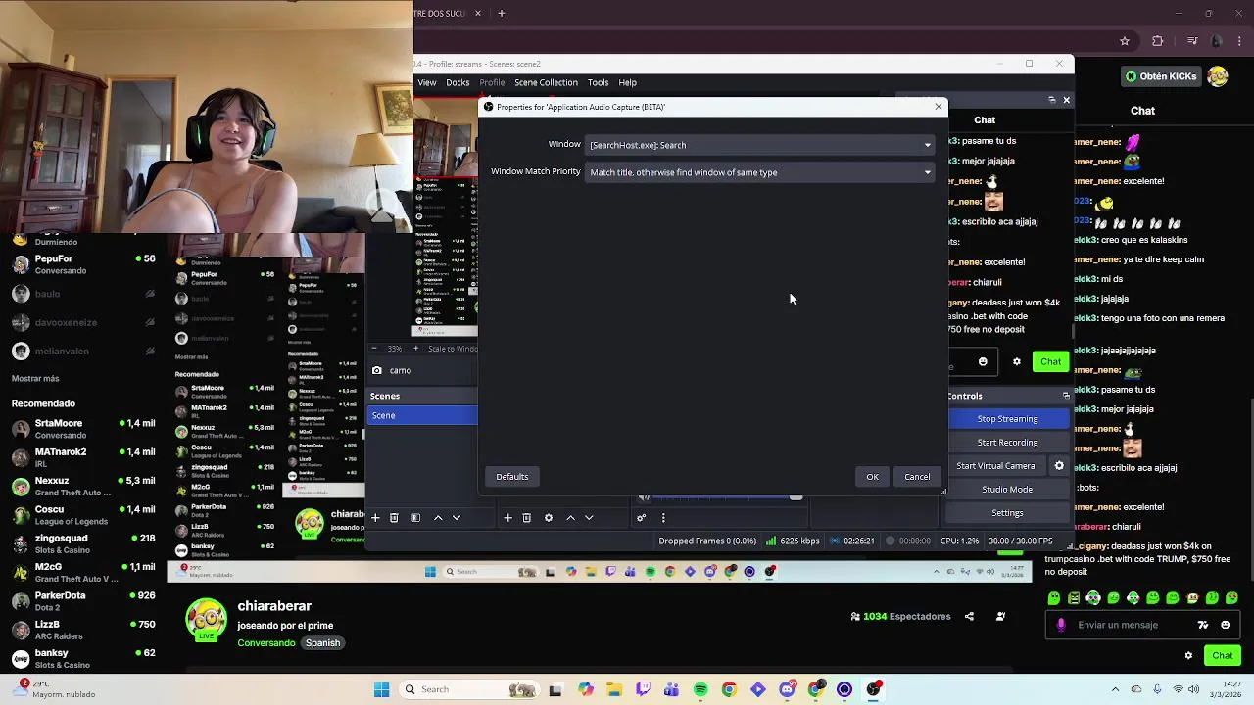Open scene filters icon in Scenes dock
The height and width of the screenshot is (705, 1254).
(x=415, y=517)
